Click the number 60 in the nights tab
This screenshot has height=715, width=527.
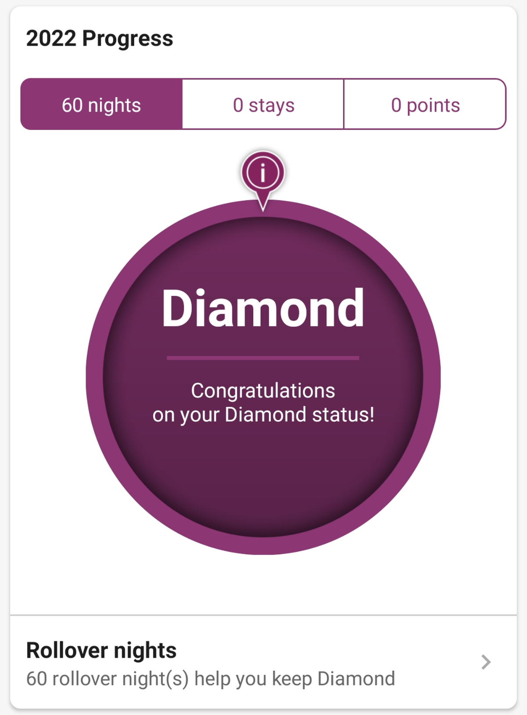tap(72, 105)
